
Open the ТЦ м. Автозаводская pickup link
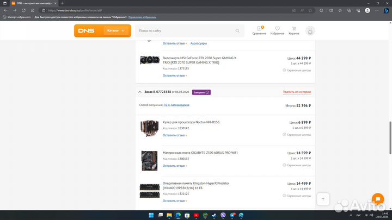[176, 105]
